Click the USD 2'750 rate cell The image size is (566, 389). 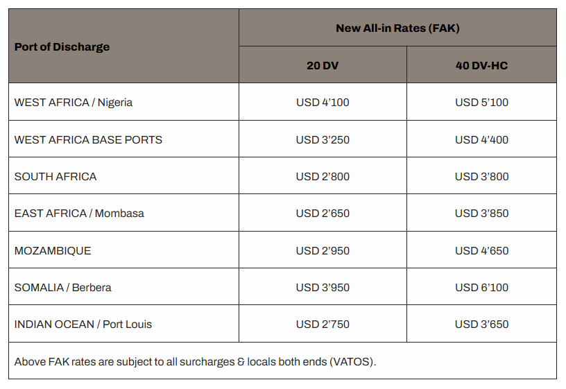[323, 325]
